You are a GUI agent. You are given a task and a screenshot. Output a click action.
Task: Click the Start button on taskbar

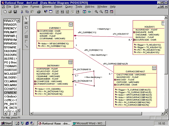(x=6, y=123)
